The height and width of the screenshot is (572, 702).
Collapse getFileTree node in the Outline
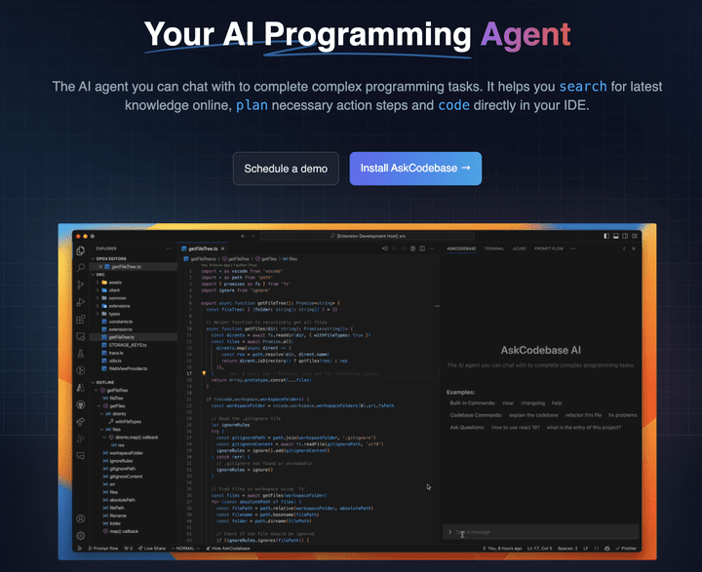click(x=96, y=391)
